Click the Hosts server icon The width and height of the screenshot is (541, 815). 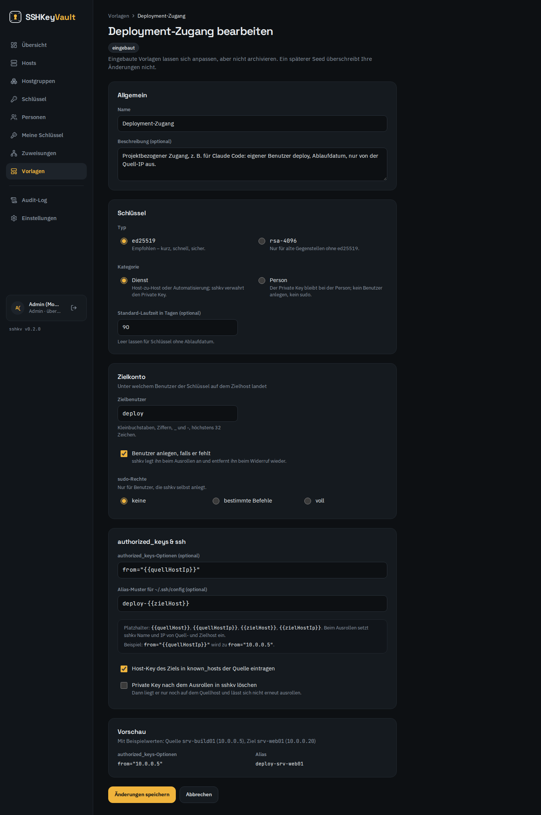(x=14, y=63)
